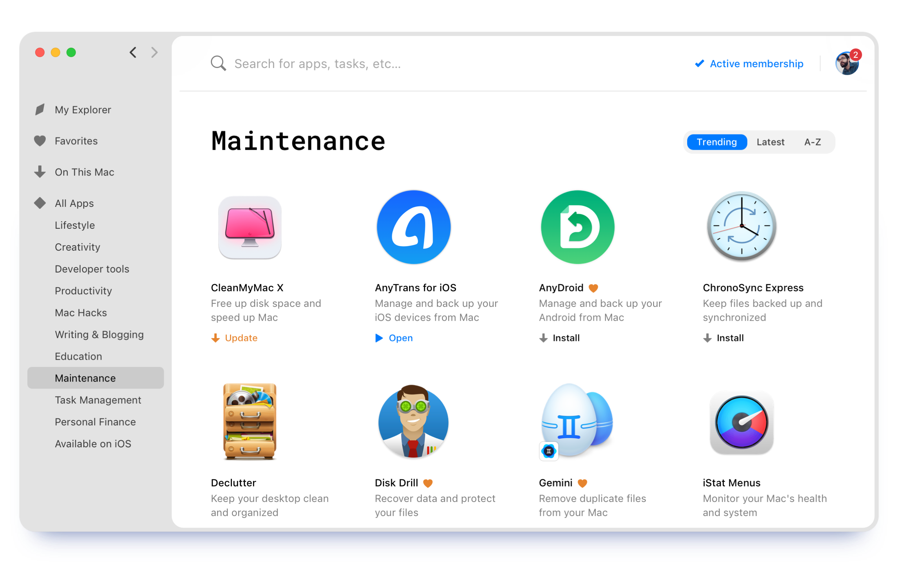This screenshot has width=898, height=563.
Task: Open the user profile avatar
Action: (x=846, y=64)
